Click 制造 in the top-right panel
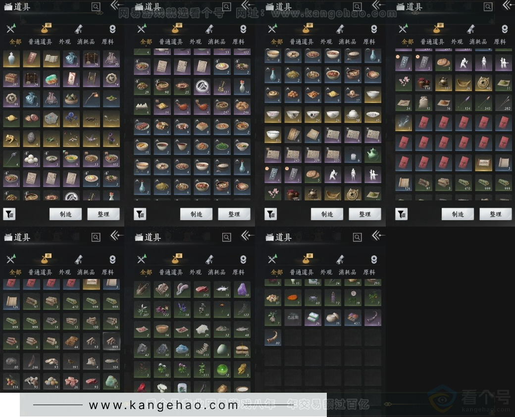The width and height of the screenshot is (515, 417). (x=458, y=214)
